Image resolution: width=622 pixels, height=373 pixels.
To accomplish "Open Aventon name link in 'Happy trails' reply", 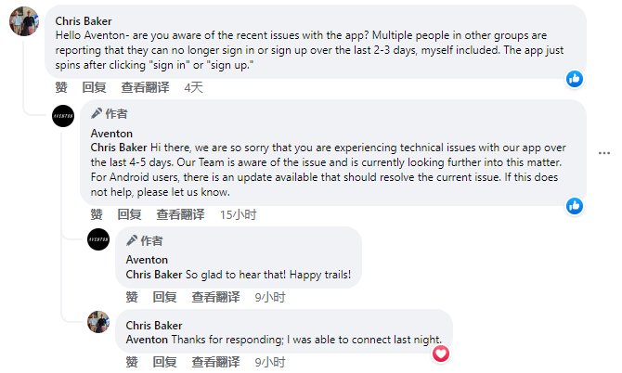I will click(x=147, y=260).
